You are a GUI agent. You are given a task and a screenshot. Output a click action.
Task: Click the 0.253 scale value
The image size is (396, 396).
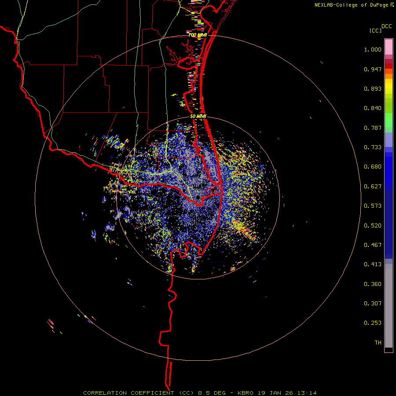click(x=373, y=323)
